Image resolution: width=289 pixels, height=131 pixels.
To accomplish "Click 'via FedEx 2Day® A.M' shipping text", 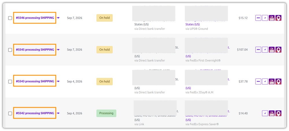I will pyautogui.click(x=199, y=92).
